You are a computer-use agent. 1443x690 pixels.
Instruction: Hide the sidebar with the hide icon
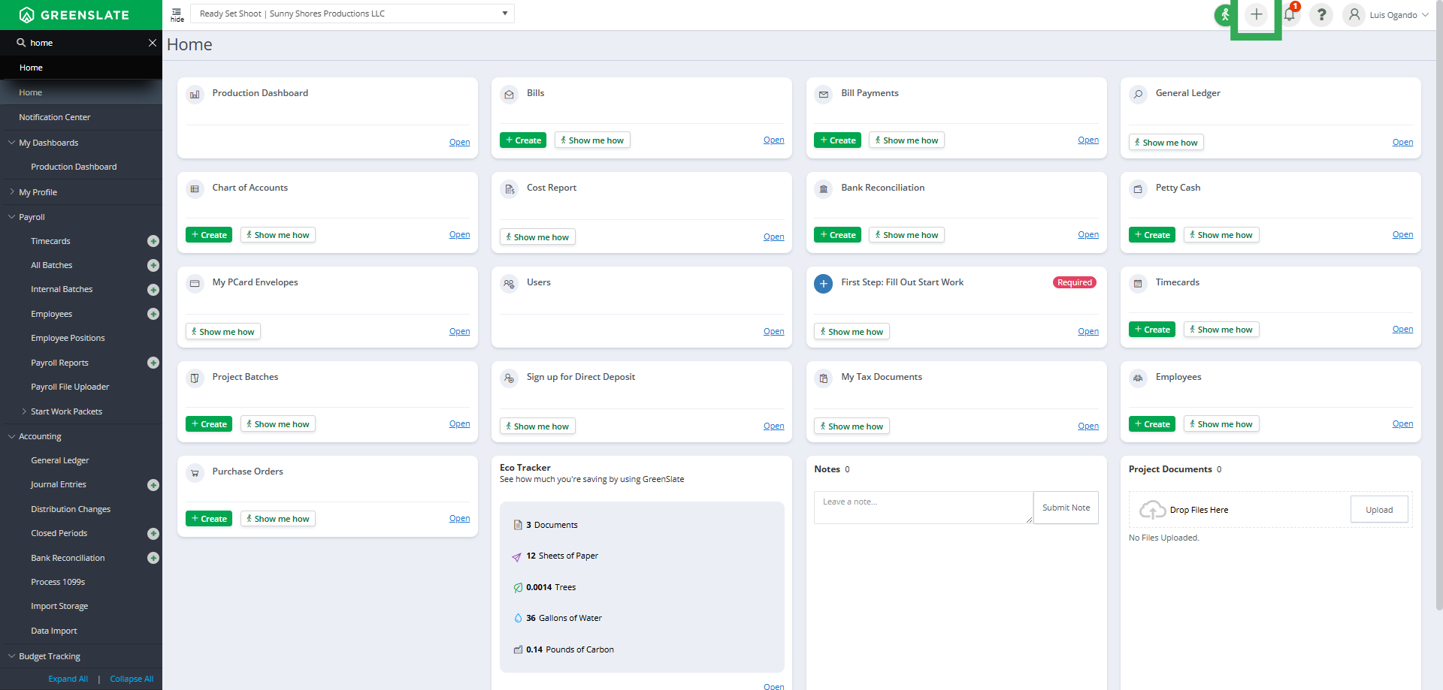click(x=177, y=14)
